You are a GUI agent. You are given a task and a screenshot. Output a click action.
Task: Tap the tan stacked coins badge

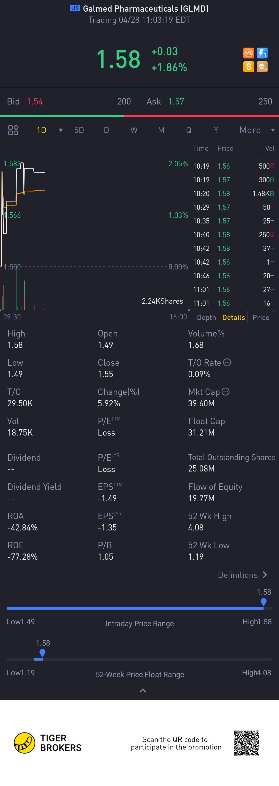pyautogui.click(x=262, y=66)
